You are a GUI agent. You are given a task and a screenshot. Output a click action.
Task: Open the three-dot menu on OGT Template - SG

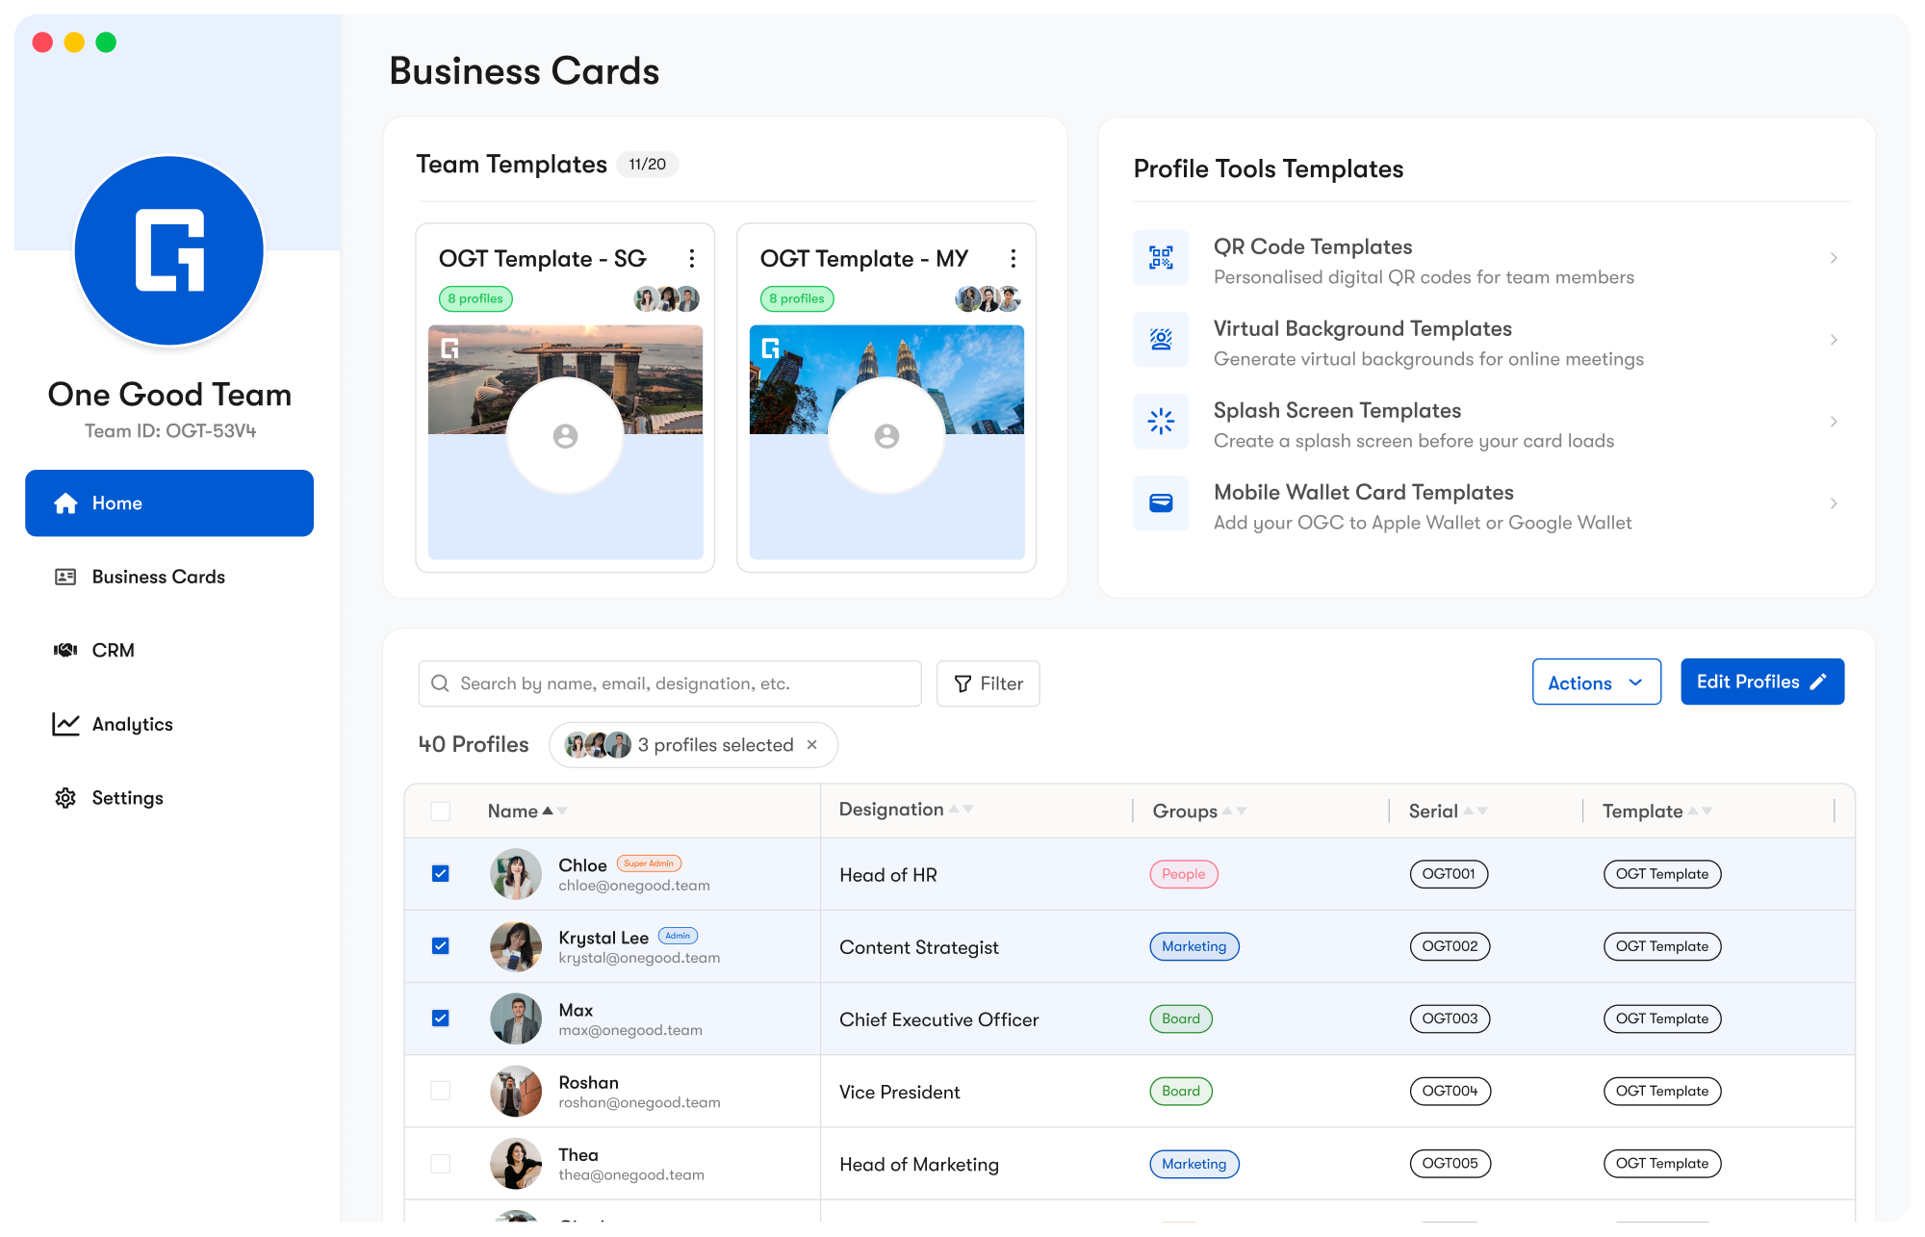[x=692, y=258]
